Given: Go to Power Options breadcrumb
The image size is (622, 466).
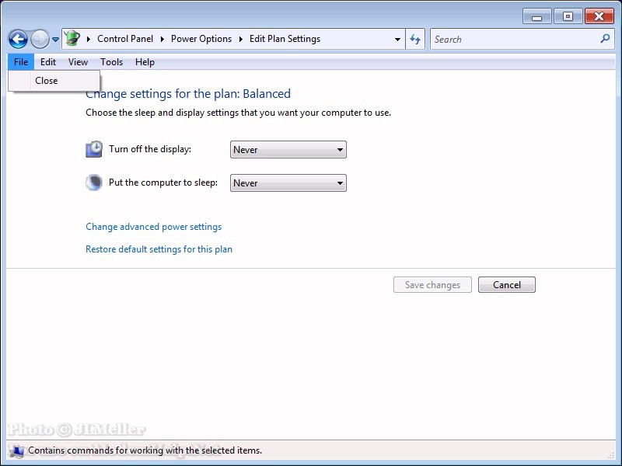Looking at the screenshot, I should [201, 39].
